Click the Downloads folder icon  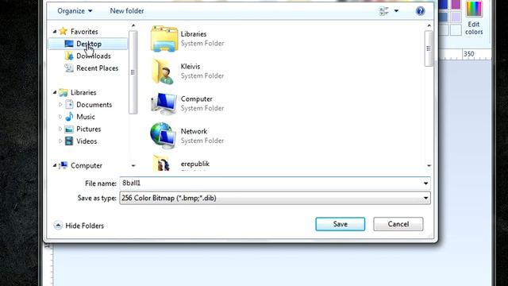click(x=69, y=56)
